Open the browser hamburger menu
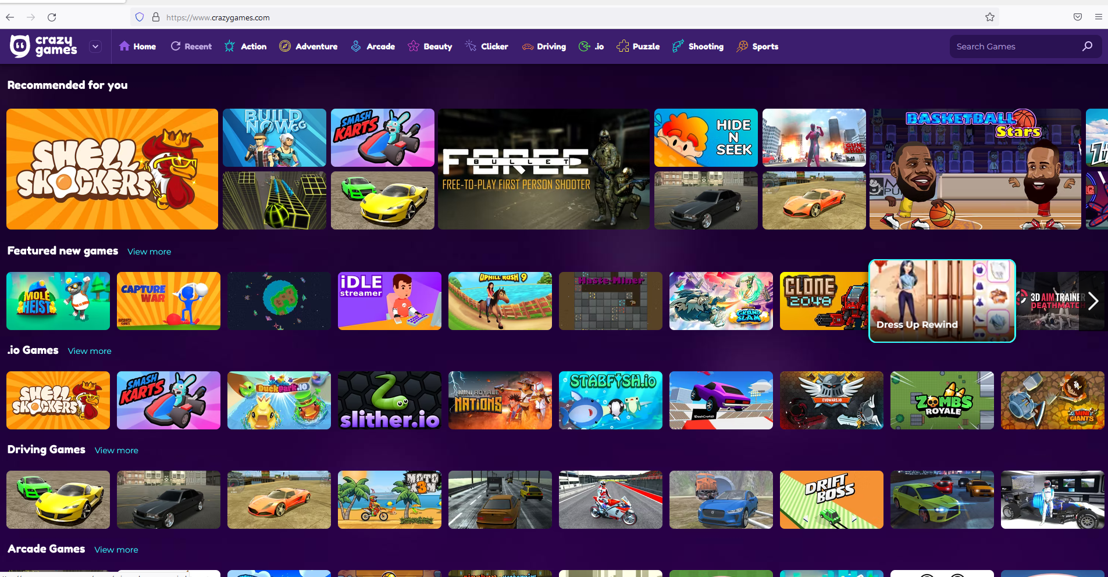This screenshot has height=577, width=1108. pos(1099,17)
